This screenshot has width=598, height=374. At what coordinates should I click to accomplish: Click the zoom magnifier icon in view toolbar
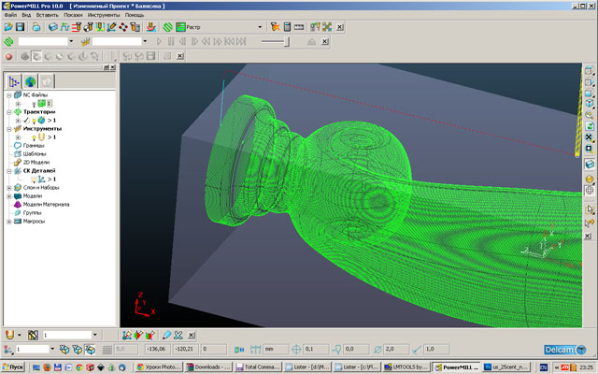[590, 115]
